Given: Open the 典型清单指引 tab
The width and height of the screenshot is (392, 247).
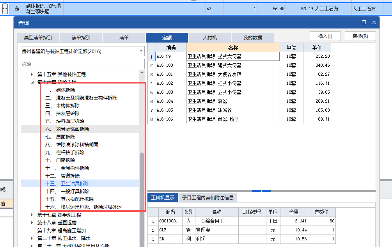Looking at the screenshot, I should (x=38, y=38).
